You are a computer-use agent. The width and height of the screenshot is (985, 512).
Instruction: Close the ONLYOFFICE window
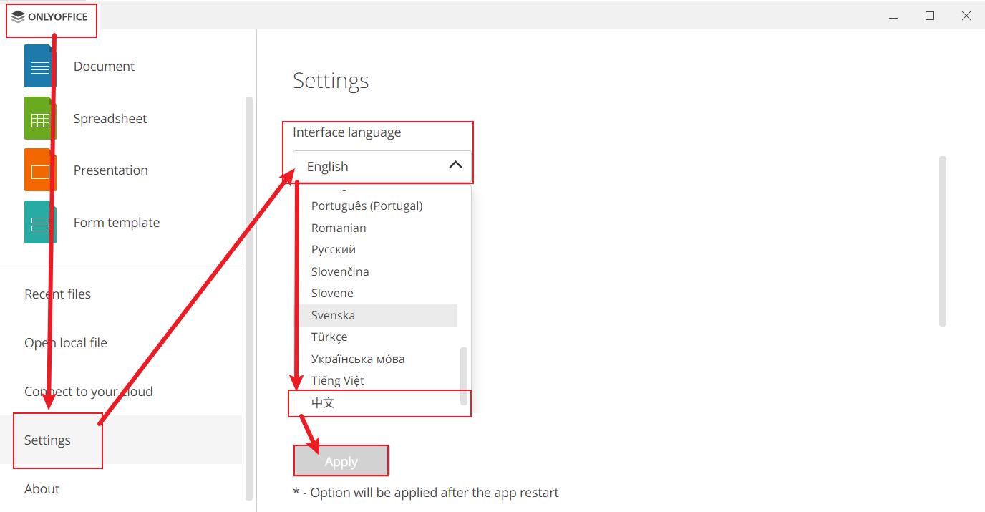[966, 16]
